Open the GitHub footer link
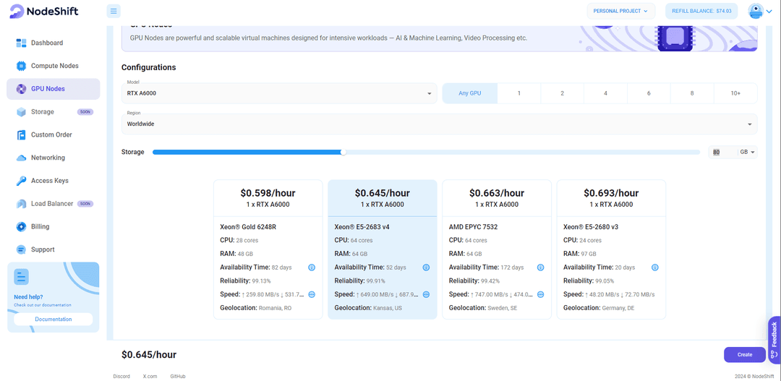This screenshot has height=381, width=781. [x=178, y=377]
